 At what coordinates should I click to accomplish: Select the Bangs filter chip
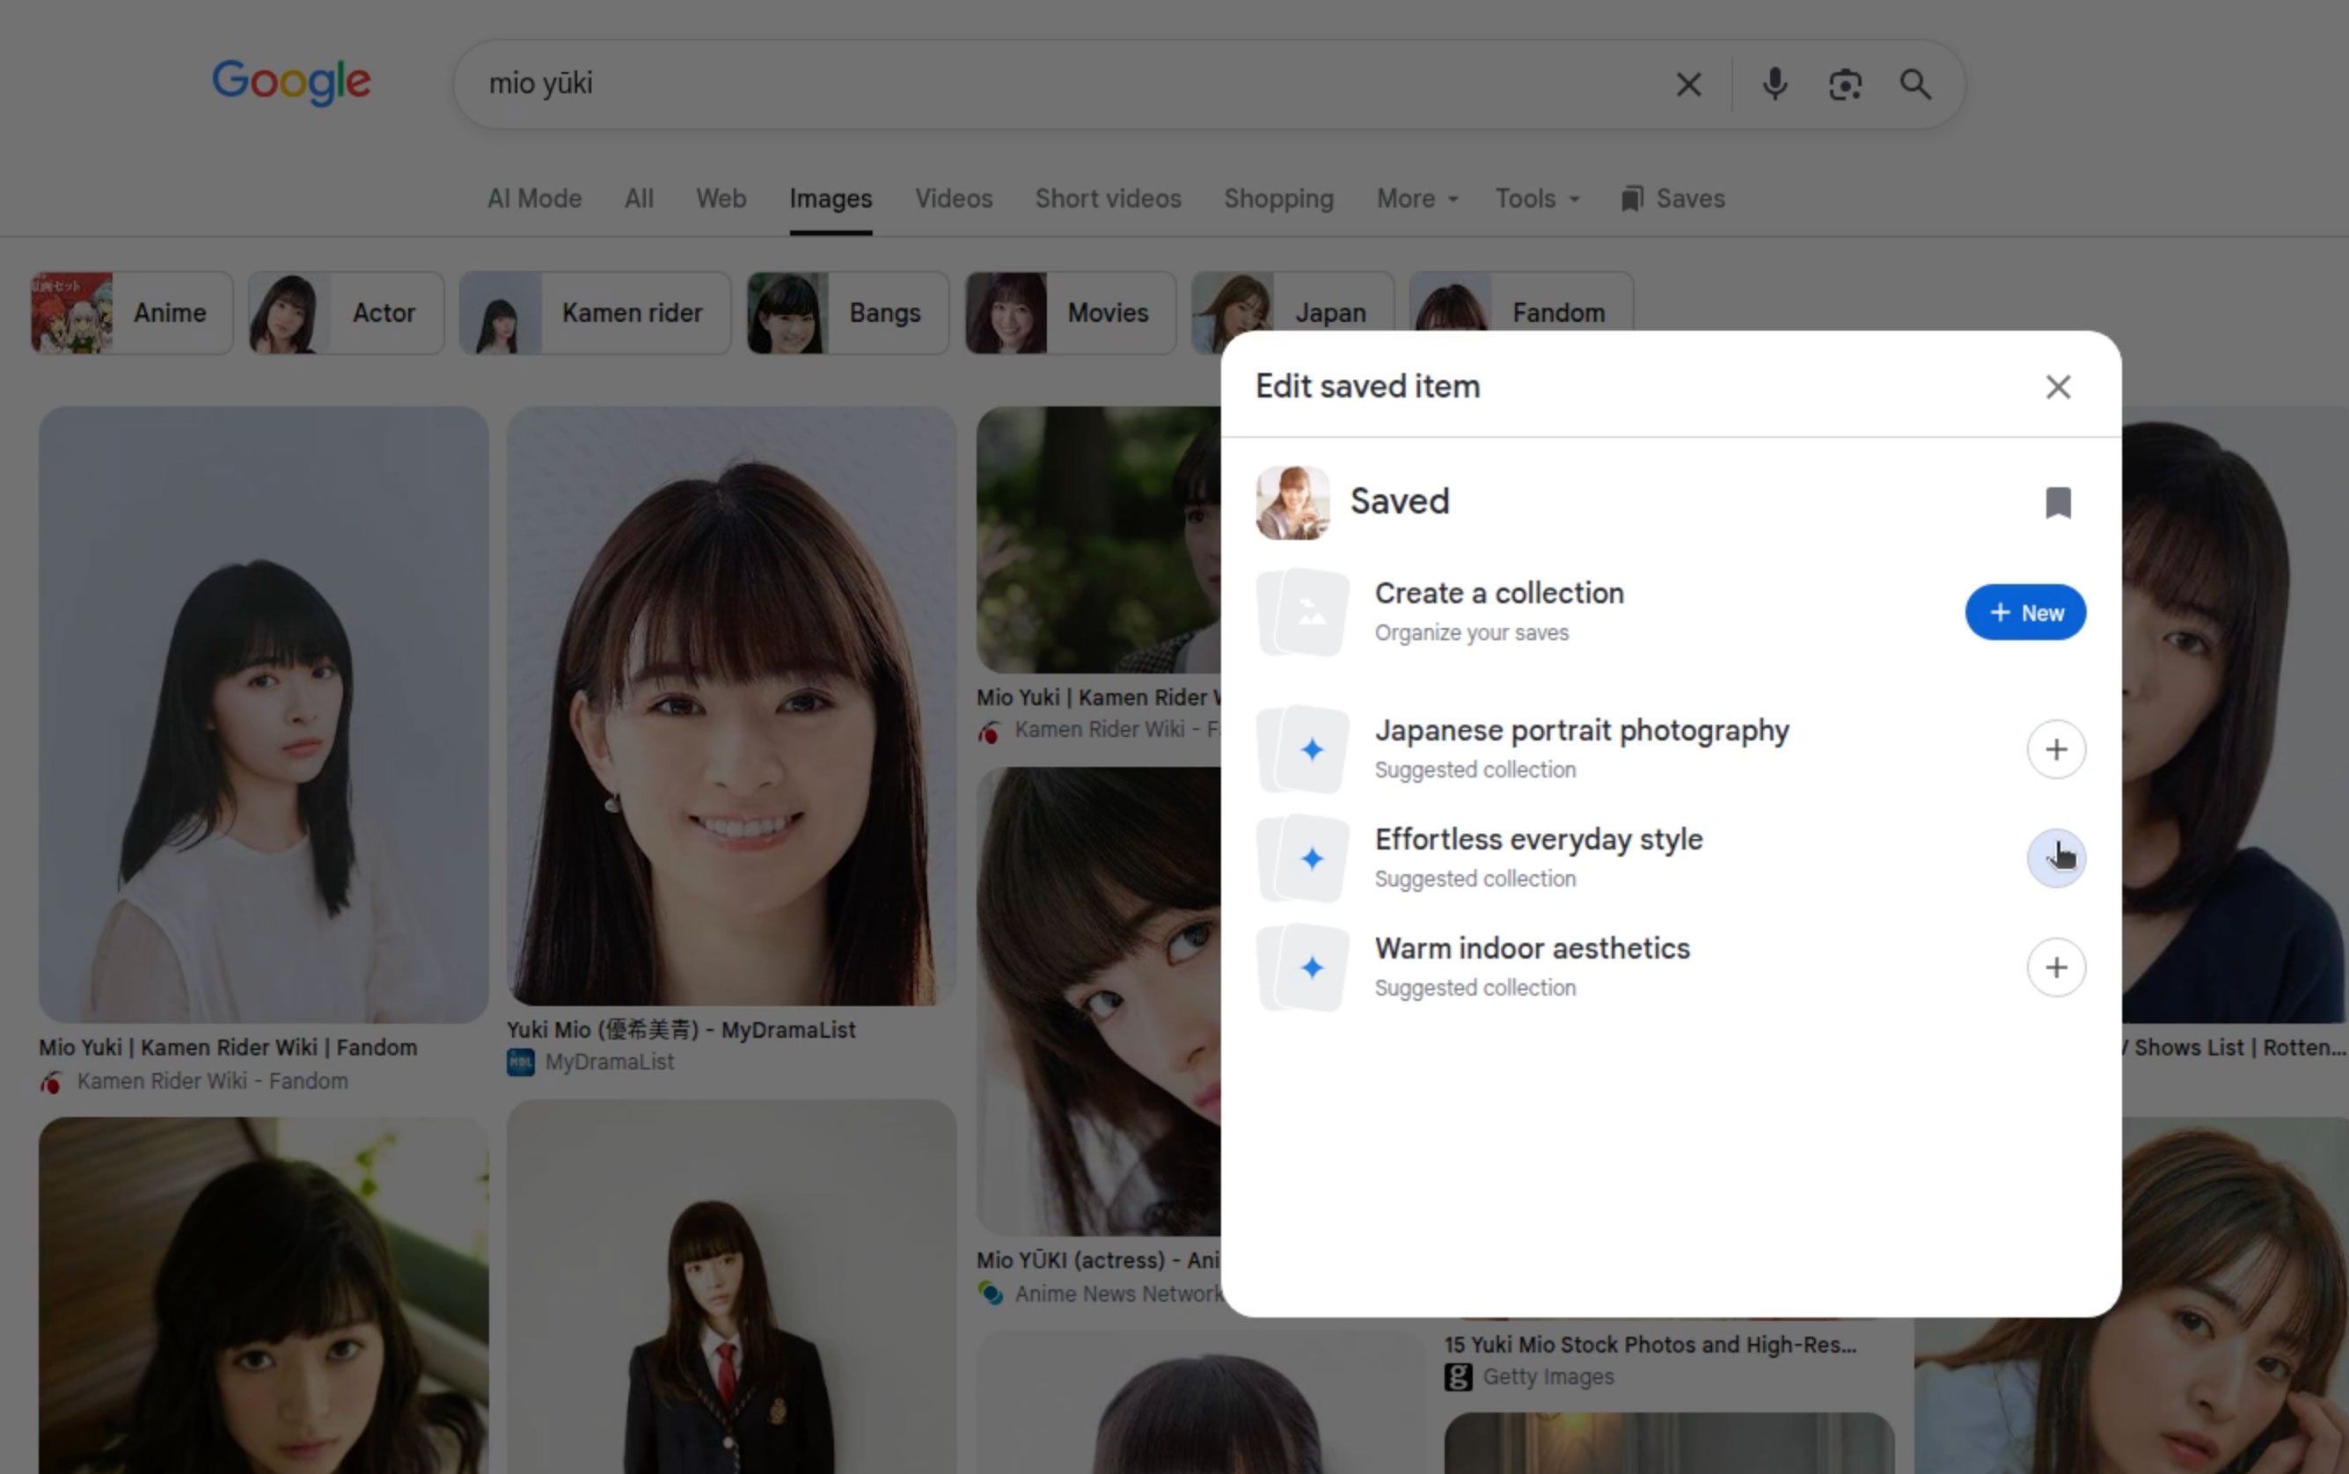point(847,313)
